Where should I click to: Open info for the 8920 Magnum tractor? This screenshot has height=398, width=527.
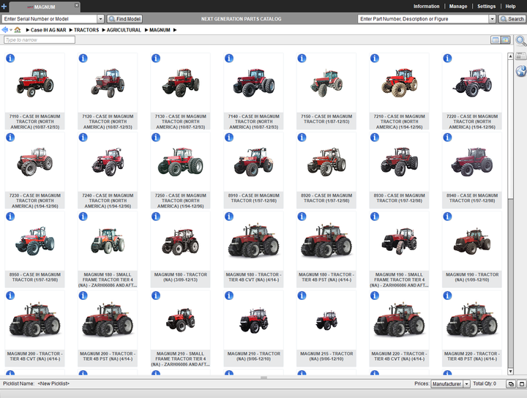302,138
